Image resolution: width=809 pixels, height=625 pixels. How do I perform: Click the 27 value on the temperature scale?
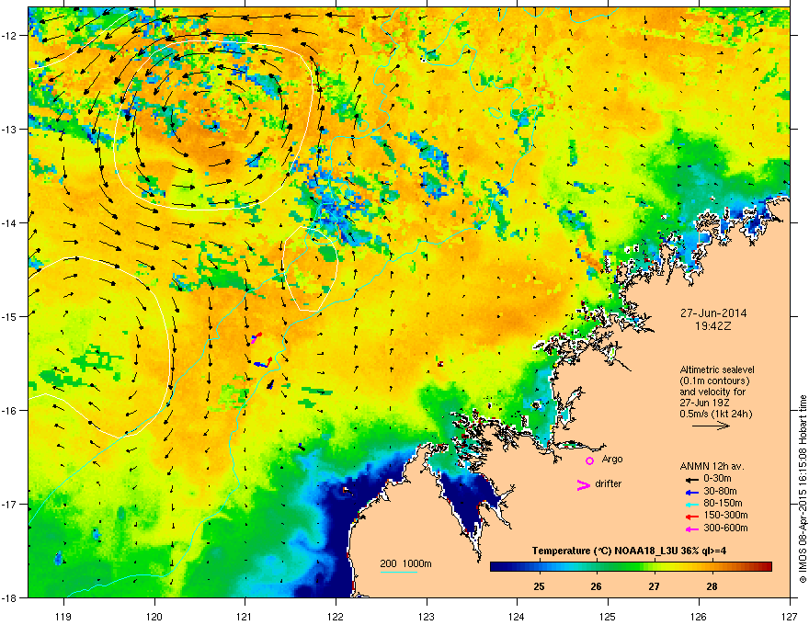[x=655, y=586]
